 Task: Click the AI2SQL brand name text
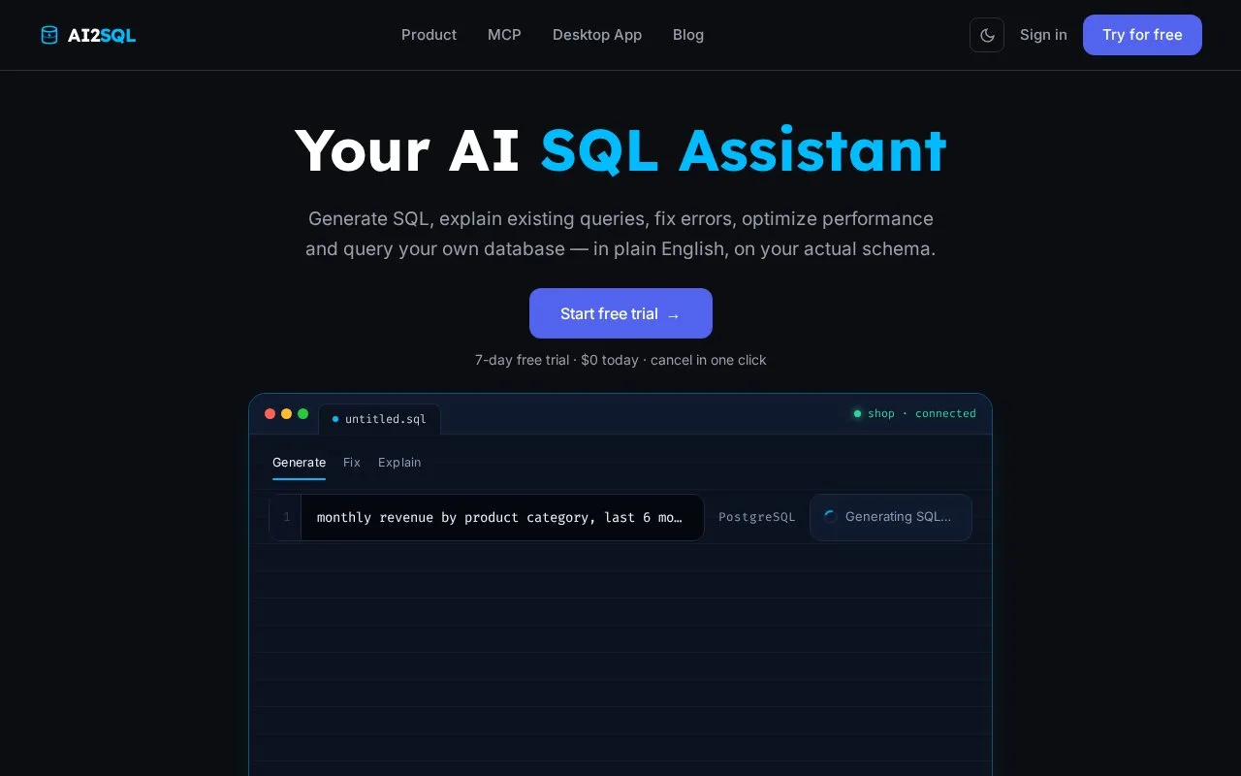(102, 36)
